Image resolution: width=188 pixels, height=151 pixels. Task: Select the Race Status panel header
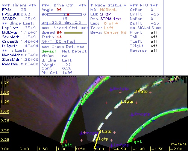[x=108, y=5]
